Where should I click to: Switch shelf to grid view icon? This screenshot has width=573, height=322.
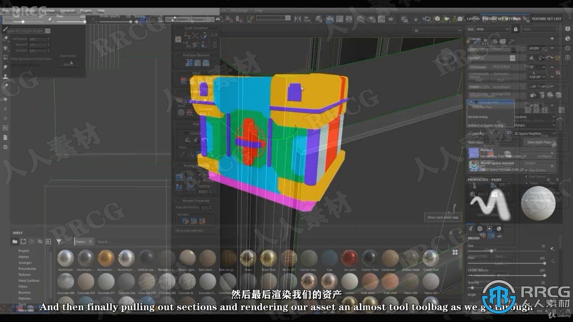455,252
